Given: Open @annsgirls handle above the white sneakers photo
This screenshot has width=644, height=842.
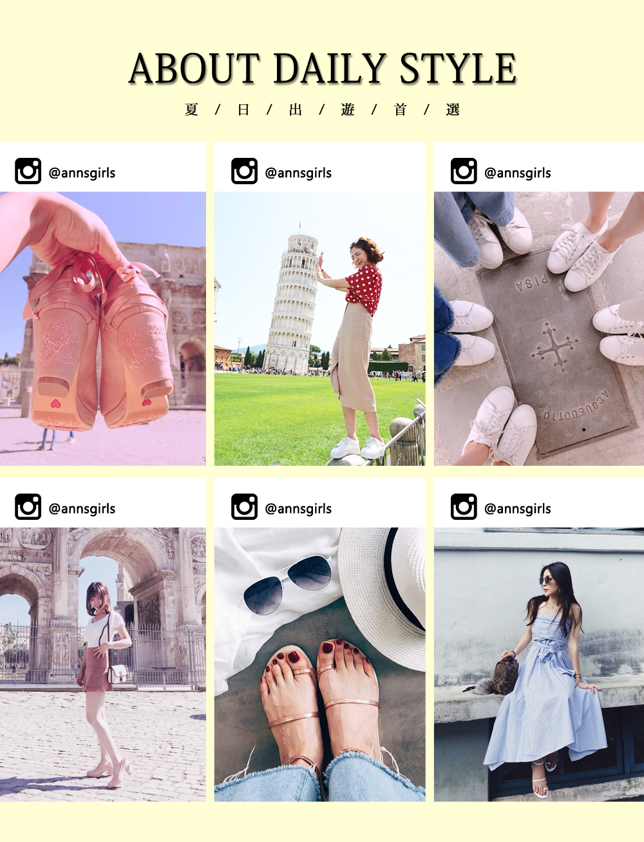Looking at the screenshot, I should click(x=518, y=173).
